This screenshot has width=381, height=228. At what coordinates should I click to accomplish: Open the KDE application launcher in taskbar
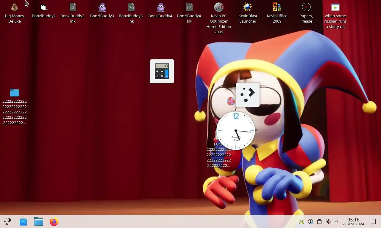pos(8,221)
